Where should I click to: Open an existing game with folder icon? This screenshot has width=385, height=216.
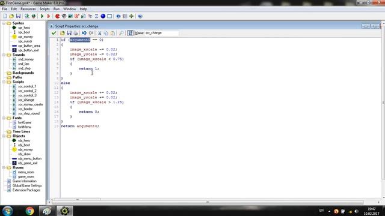11,16
